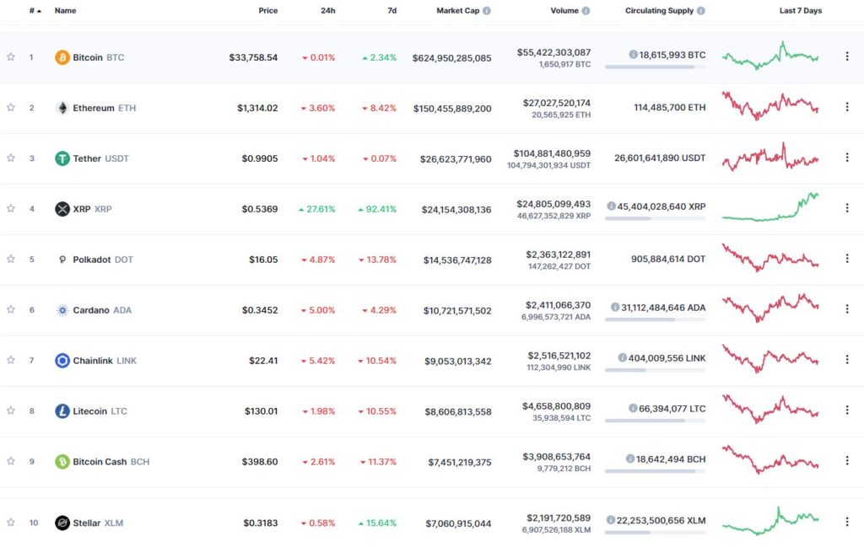864x547 pixels.
Task: Click the Stellar coin logo
Action: (x=62, y=523)
